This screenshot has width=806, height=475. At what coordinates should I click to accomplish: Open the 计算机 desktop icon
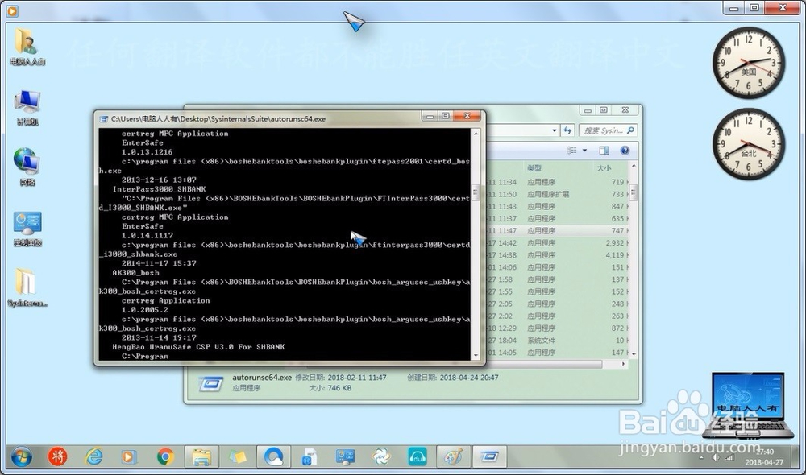click(x=27, y=107)
